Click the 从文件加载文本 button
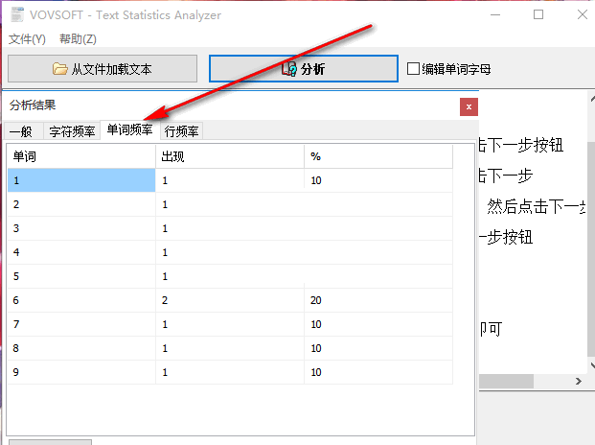Image resolution: width=595 pixels, height=445 pixels. 103,69
